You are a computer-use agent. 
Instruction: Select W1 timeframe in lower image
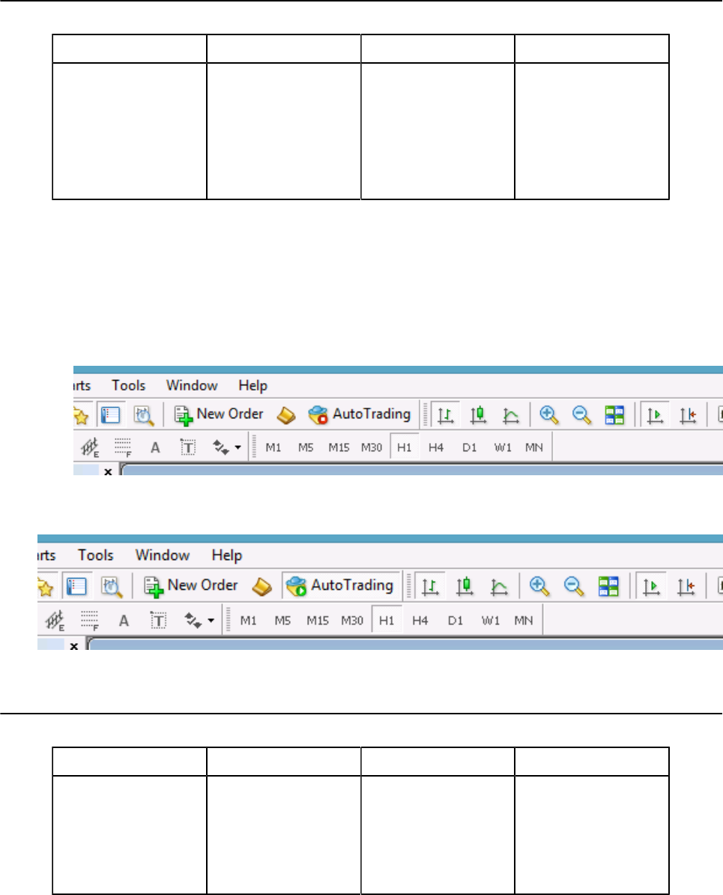click(x=490, y=621)
